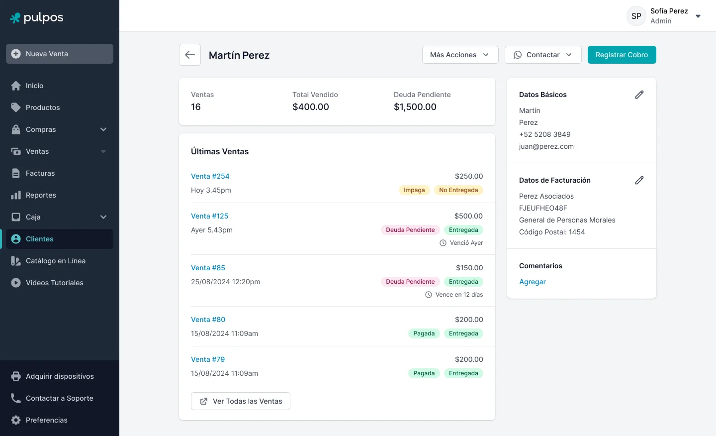Click the Preferencias gear icon
This screenshot has height=436, width=716.
coord(16,420)
